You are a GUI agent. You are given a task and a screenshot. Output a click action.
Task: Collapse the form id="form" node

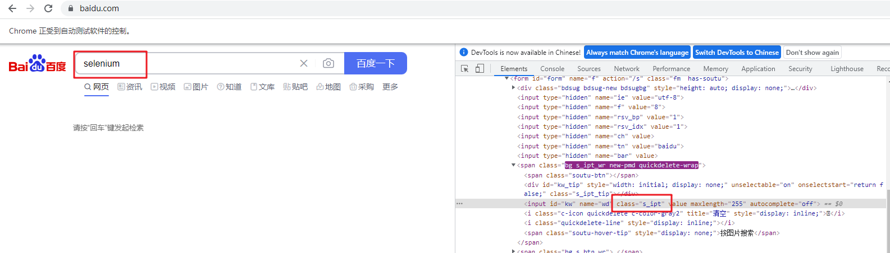click(x=507, y=78)
